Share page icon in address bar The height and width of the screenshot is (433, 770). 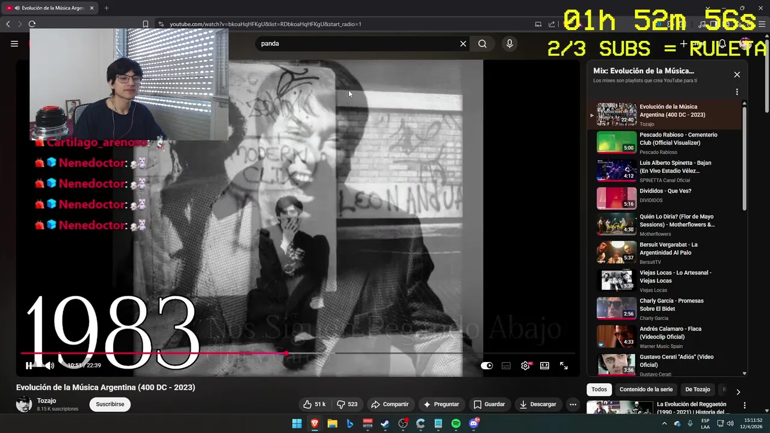tap(552, 24)
